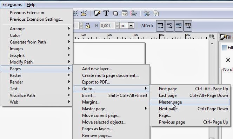Open the Layers dialog icon
The height and width of the screenshot is (139, 233).
115,14
